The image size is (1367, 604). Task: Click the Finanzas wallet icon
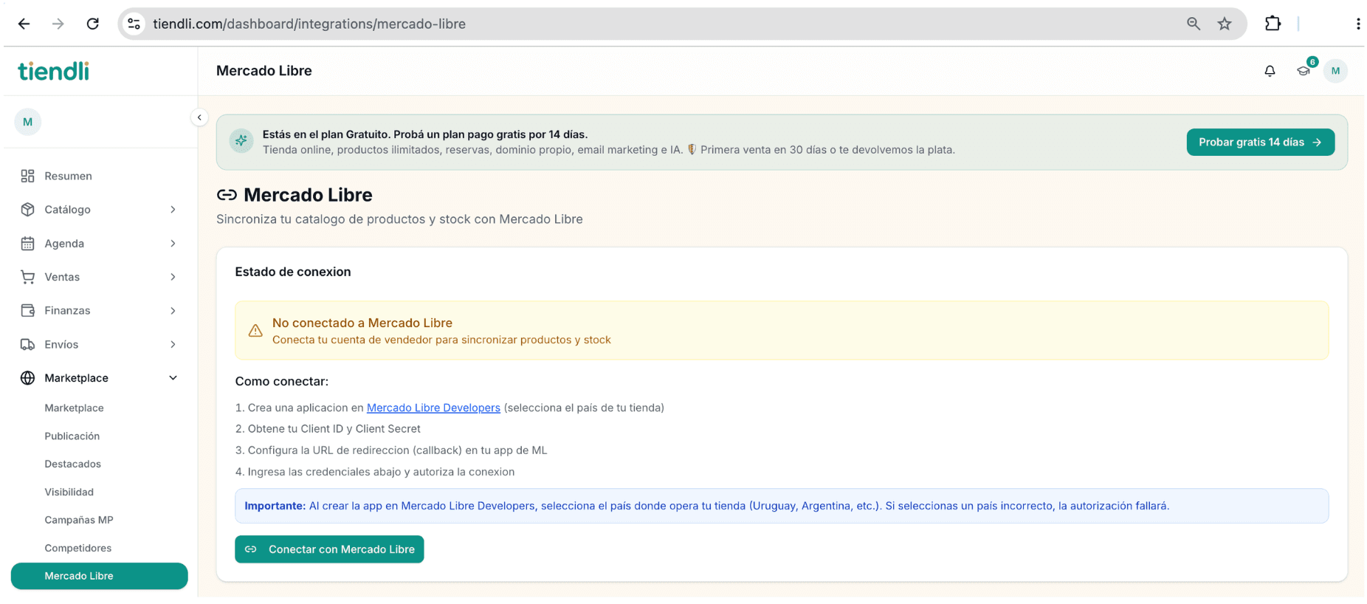coord(28,311)
